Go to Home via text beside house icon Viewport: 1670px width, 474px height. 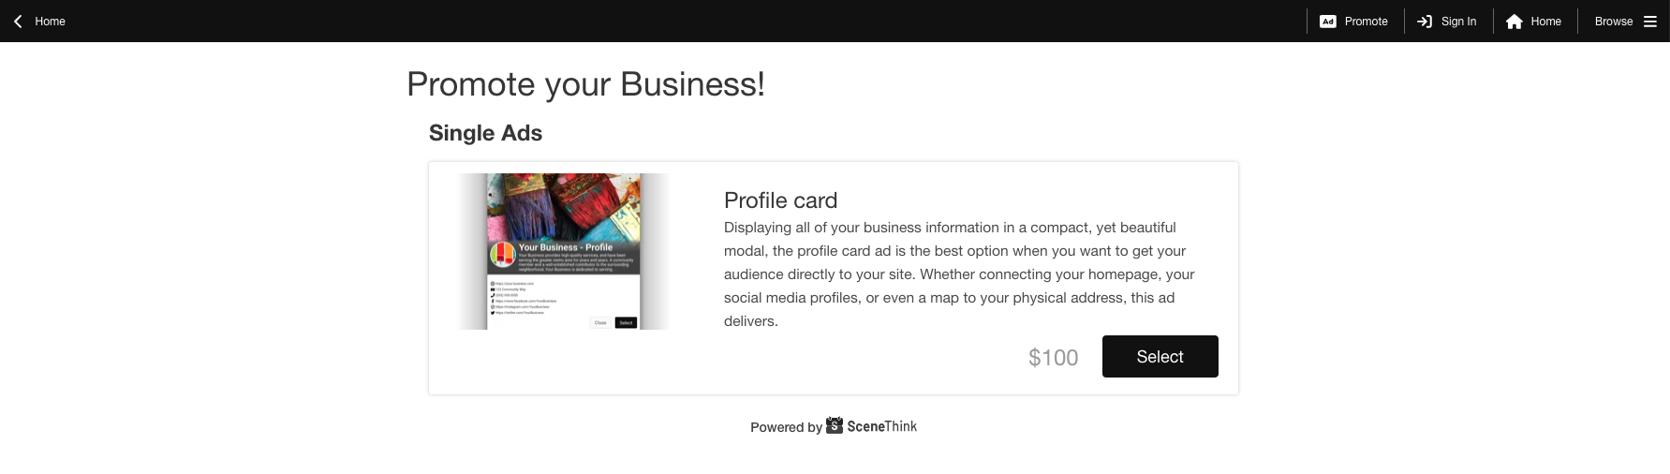[1545, 22]
